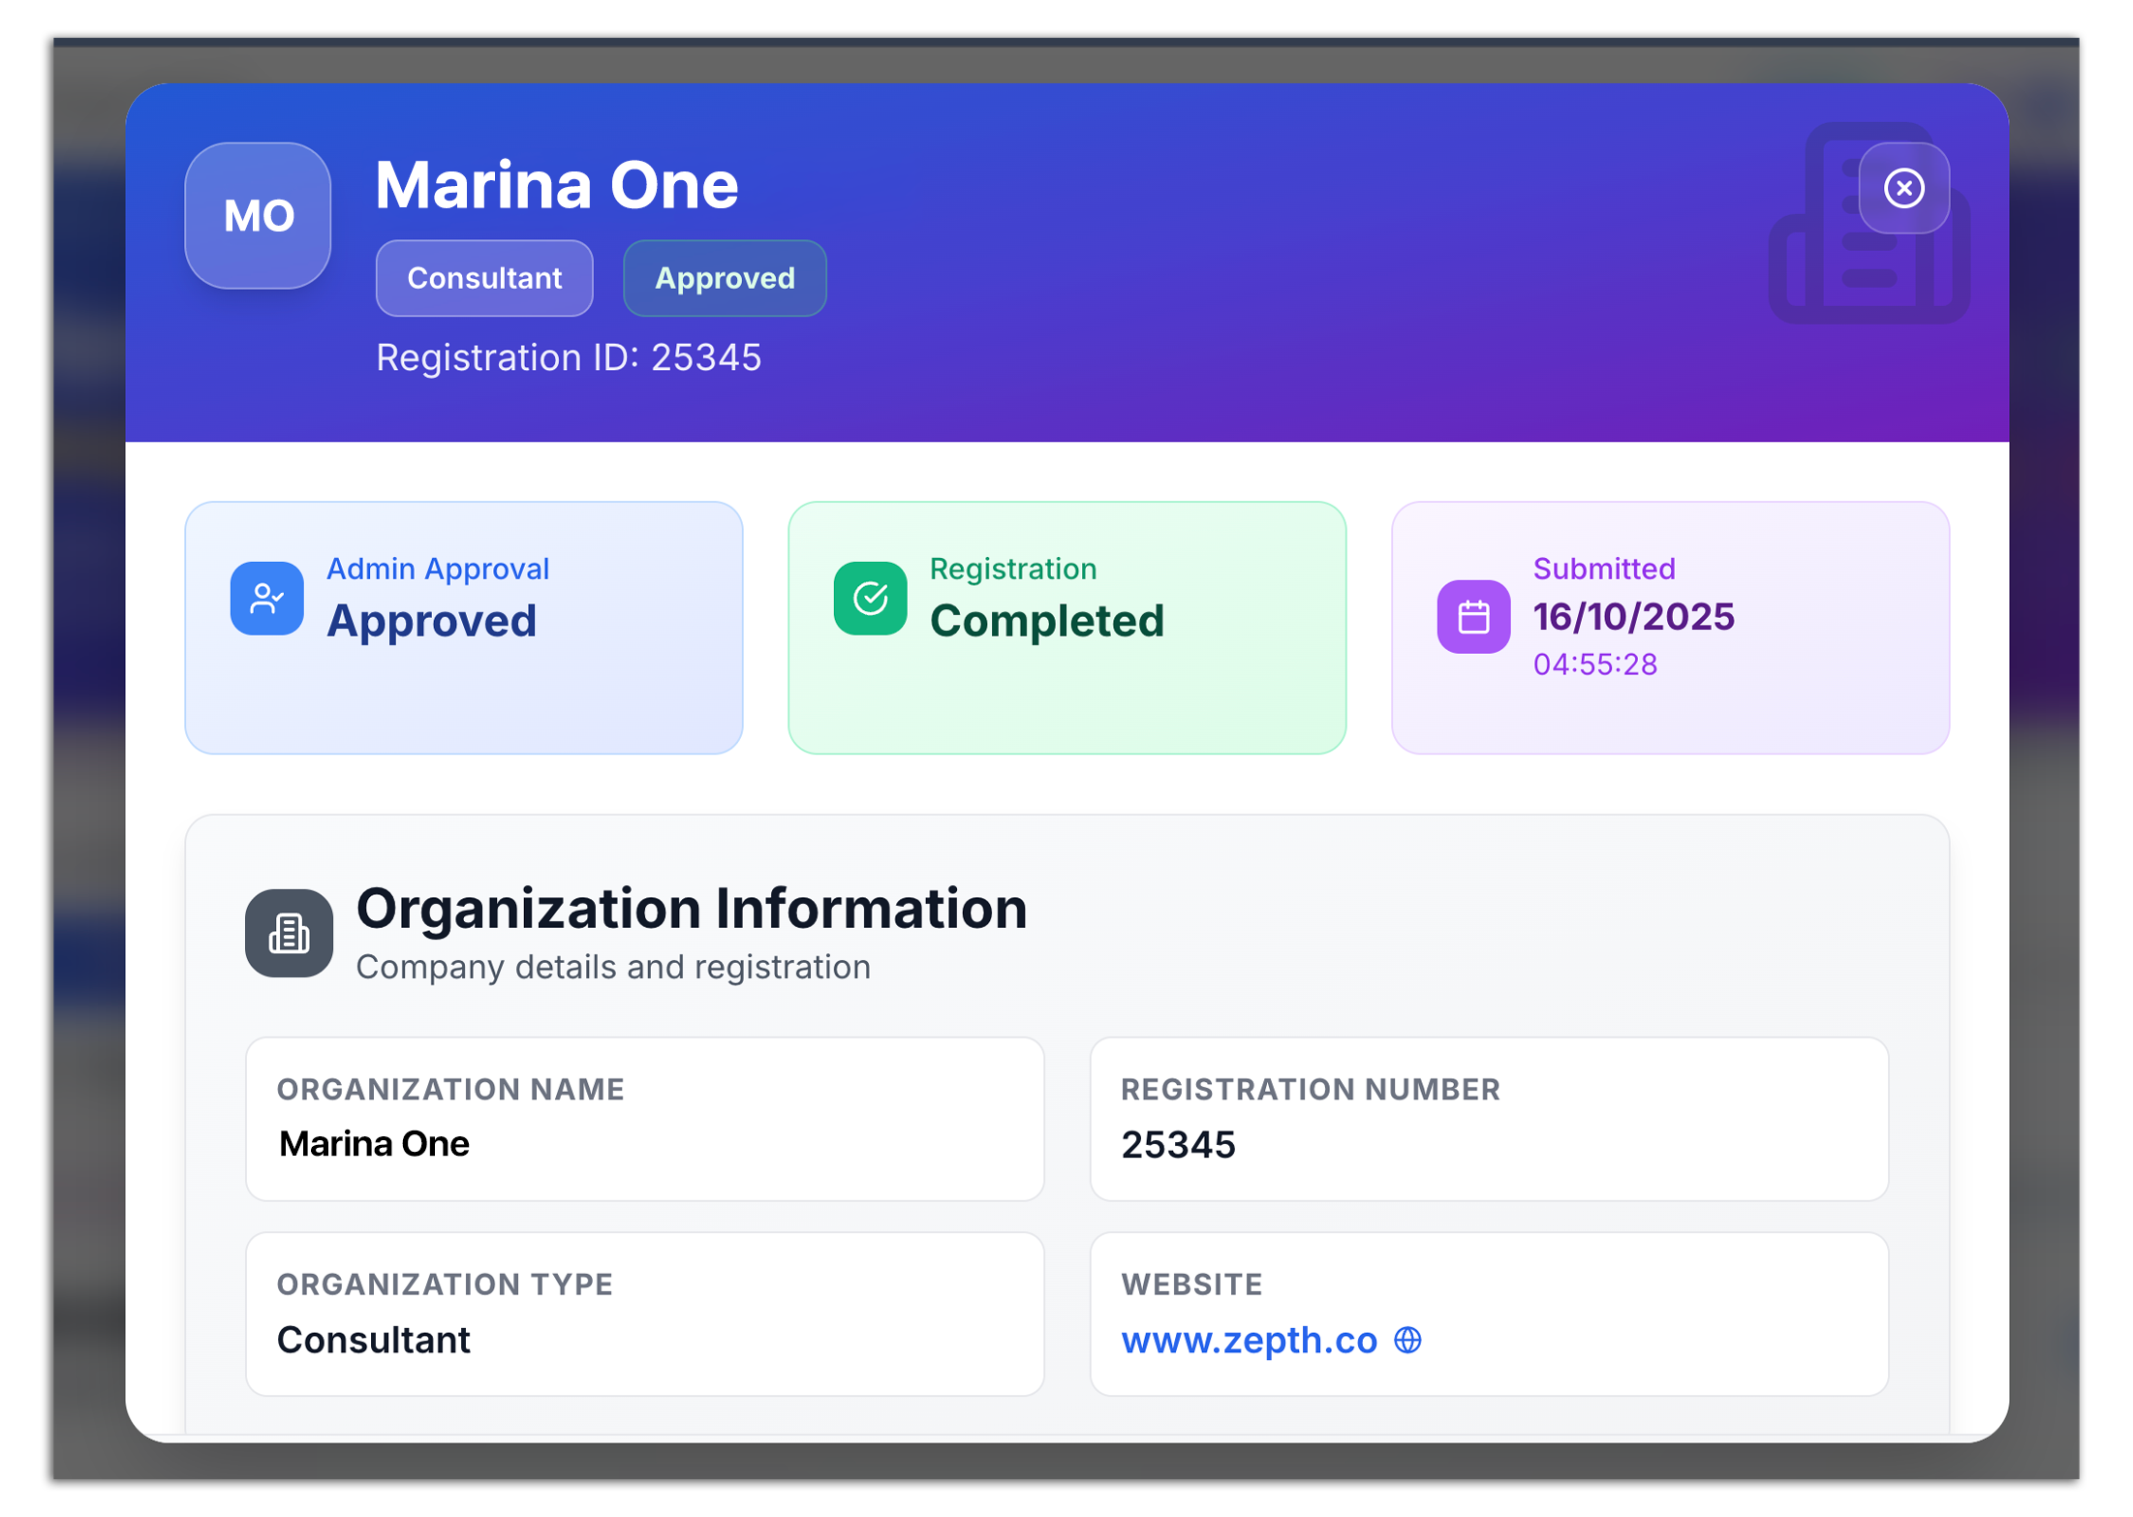Click the Registration Number field
The width and height of the screenshot is (2133, 1517).
(x=1488, y=1118)
